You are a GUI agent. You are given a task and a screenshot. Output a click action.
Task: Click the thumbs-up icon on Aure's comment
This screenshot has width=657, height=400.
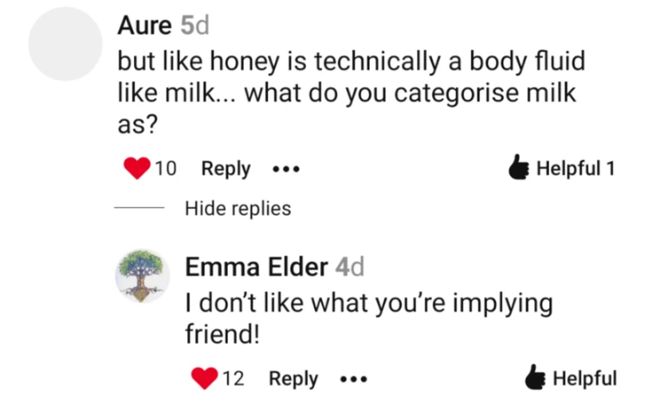click(520, 169)
